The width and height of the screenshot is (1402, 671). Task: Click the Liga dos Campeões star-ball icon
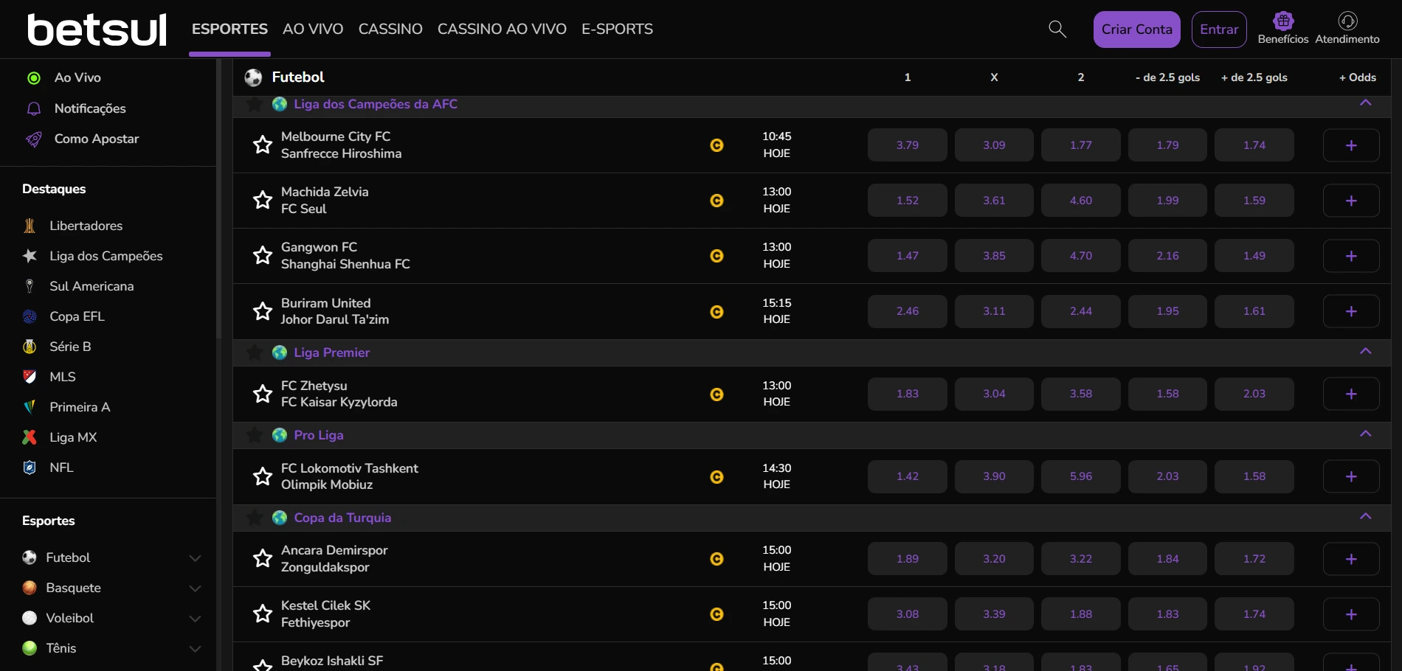click(x=30, y=256)
